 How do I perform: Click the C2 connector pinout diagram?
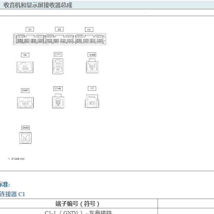click(60, 39)
